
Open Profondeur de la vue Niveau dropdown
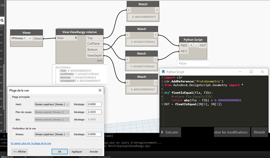point(52,134)
